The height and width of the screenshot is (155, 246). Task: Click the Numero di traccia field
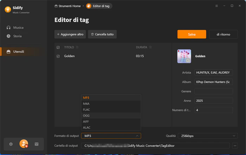click(x=214, y=110)
